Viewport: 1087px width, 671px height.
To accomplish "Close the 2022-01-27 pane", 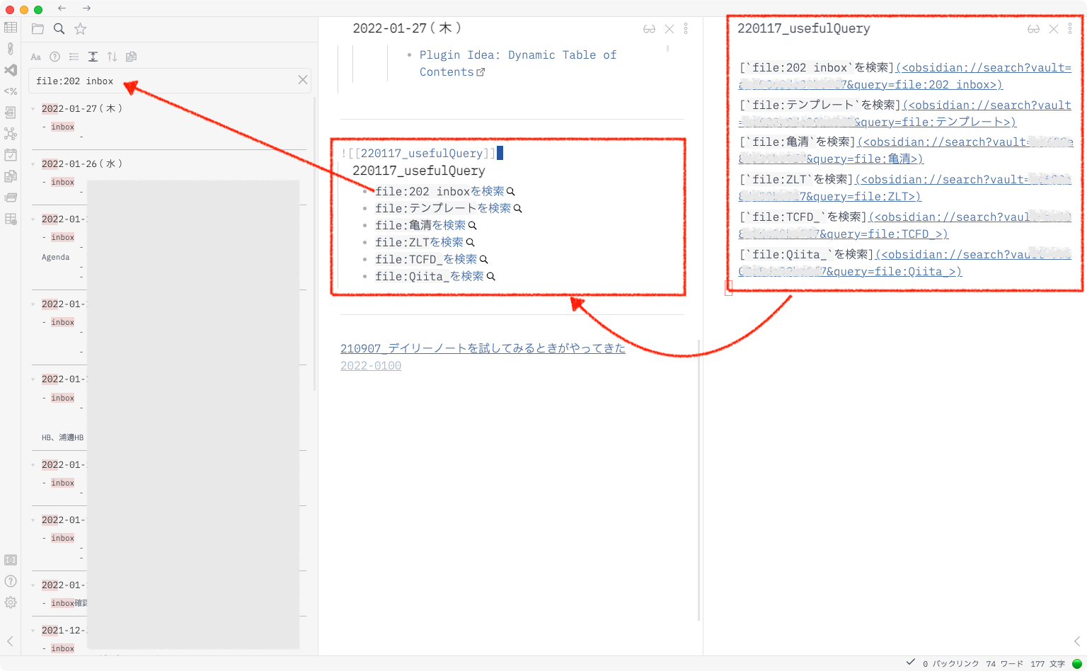I will tap(669, 29).
